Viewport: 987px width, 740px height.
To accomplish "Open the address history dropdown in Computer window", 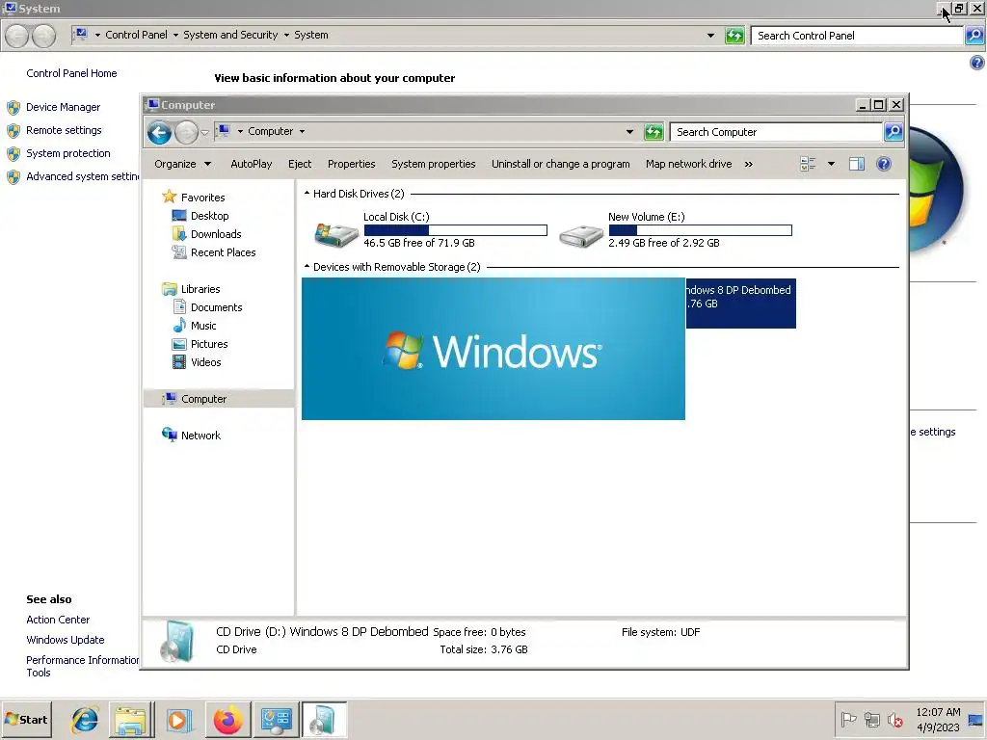I will tap(629, 131).
